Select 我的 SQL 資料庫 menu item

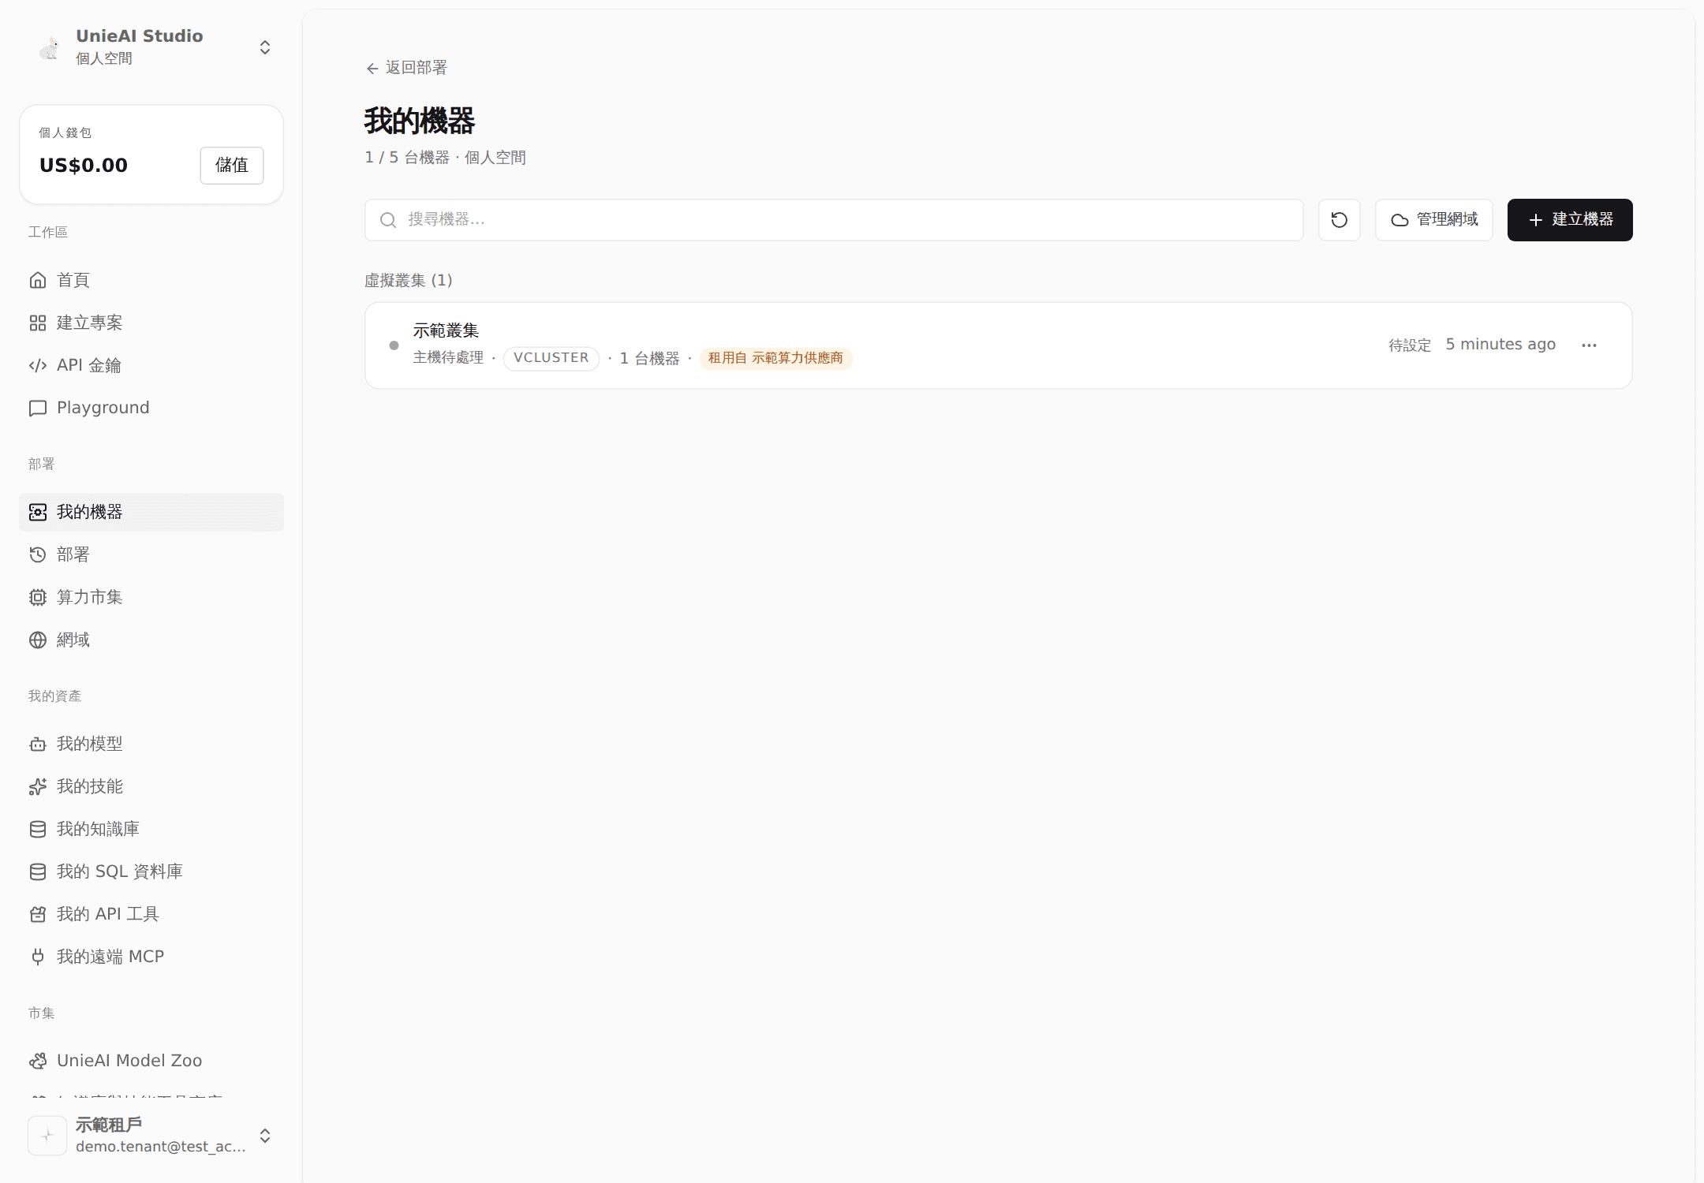tap(151, 871)
